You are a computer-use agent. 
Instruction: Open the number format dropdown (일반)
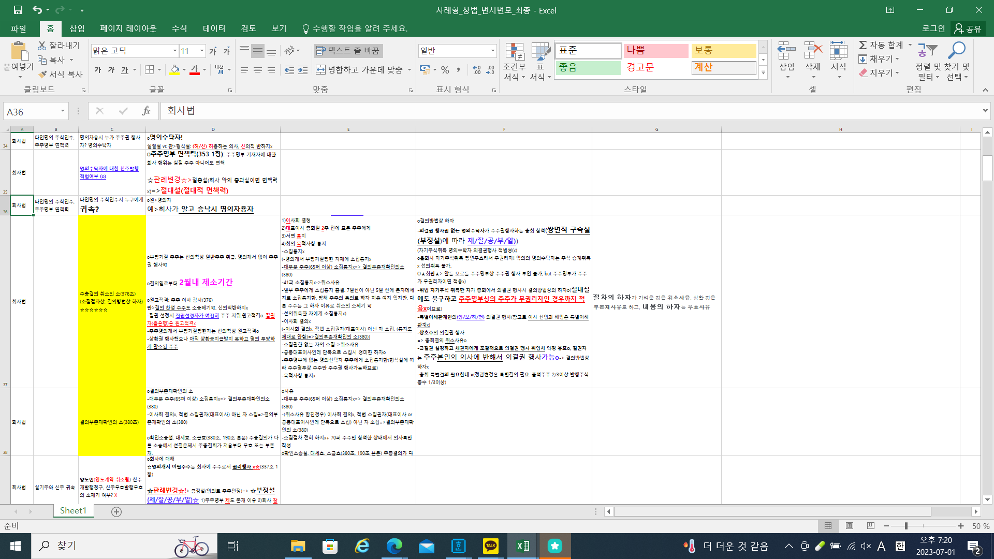tap(492, 51)
